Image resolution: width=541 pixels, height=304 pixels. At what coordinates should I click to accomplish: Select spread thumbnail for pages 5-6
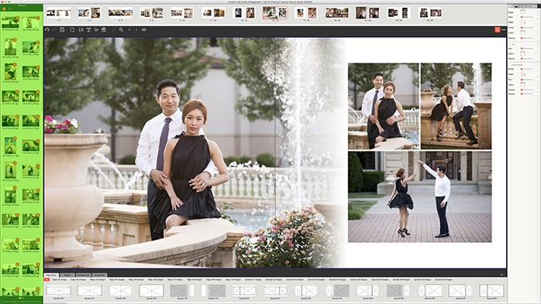[120, 13]
